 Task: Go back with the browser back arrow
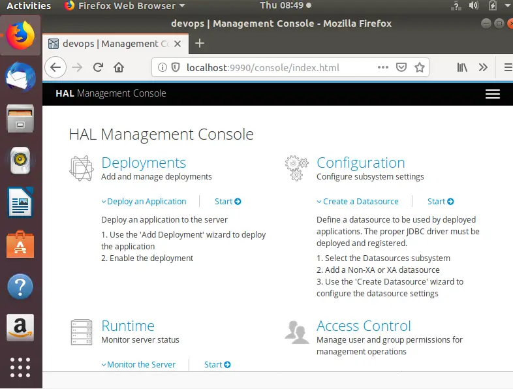(55, 67)
